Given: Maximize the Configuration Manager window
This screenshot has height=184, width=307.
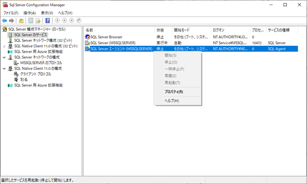Looking at the screenshot, I should [x=285, y=5].
